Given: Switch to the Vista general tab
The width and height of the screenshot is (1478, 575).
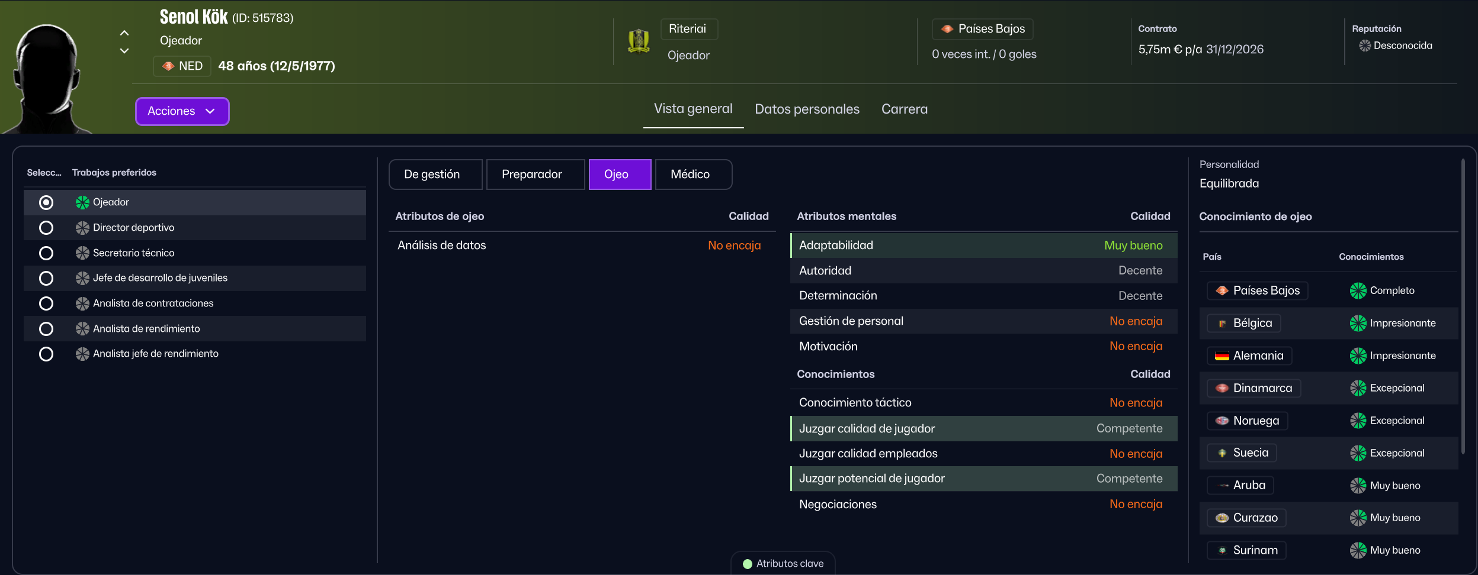Looking at the screenshot, I should pos(693,109).
